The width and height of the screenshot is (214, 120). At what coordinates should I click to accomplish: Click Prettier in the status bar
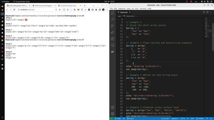click(200, 119)
